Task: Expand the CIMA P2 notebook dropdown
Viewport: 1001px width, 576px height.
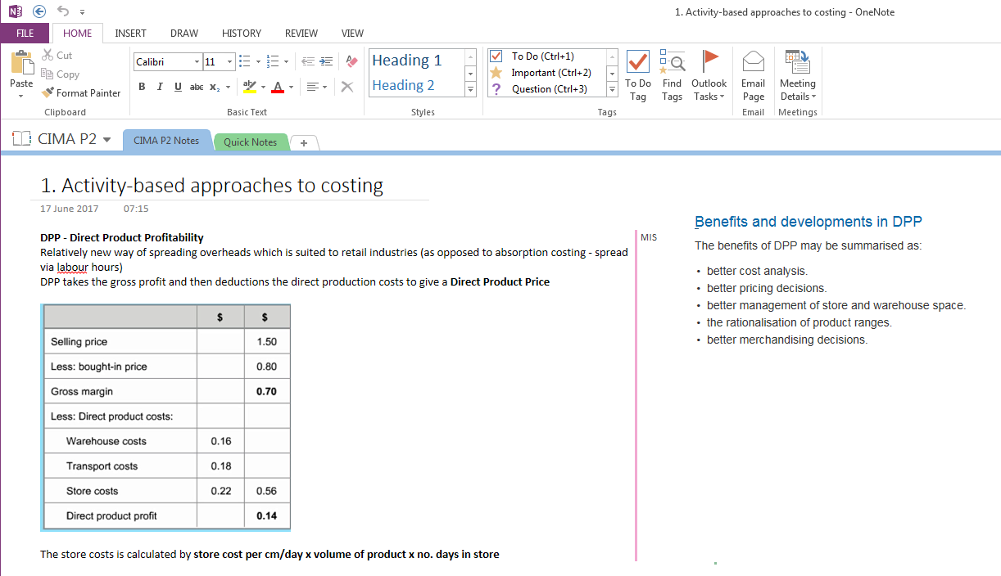Action: [106, 140]
